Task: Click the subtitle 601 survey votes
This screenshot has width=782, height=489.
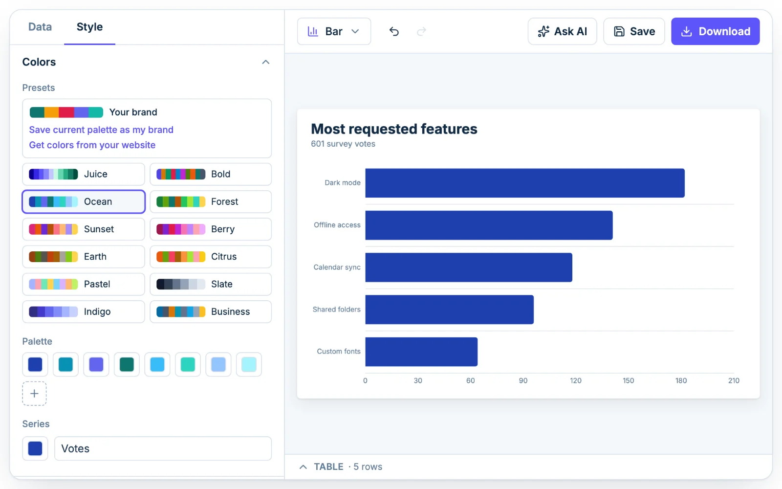Action: click(343, 144)
